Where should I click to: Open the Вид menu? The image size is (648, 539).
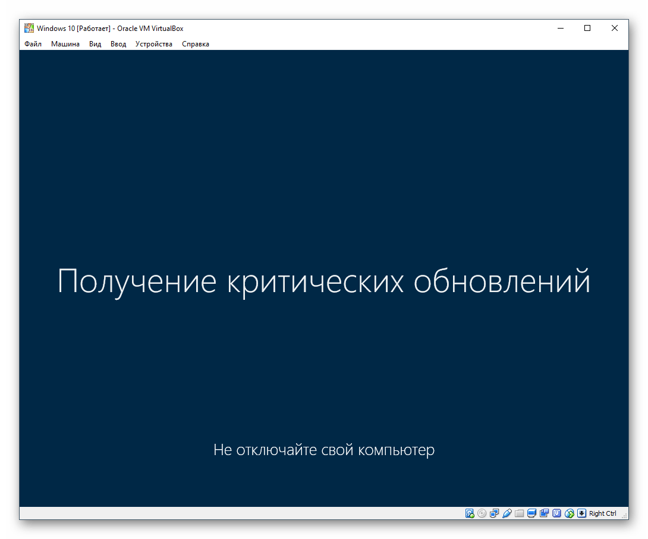pyautogui.click(x=95, y=44)
